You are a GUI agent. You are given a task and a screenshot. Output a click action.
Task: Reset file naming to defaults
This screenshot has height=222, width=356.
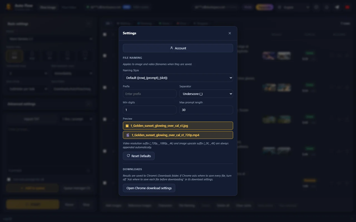tap(139, 156)
